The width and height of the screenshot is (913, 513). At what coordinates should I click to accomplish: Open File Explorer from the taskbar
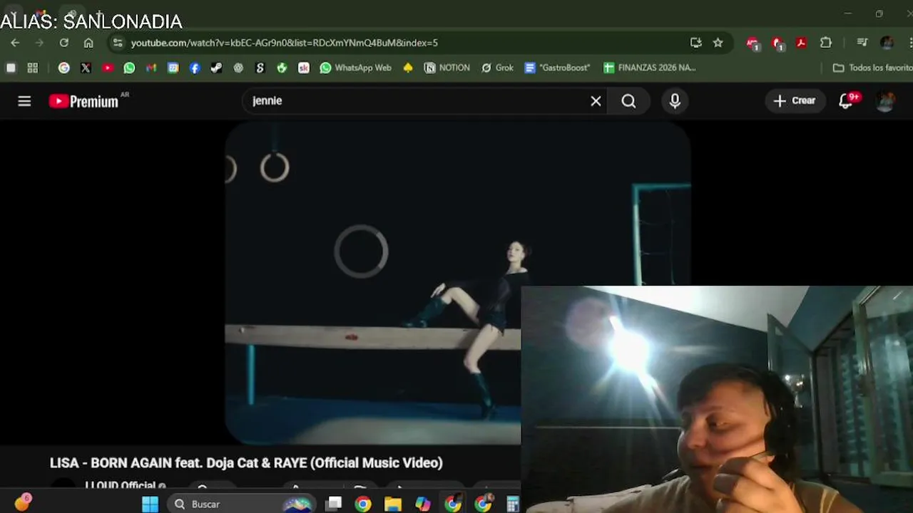click(x=393, y=504)
